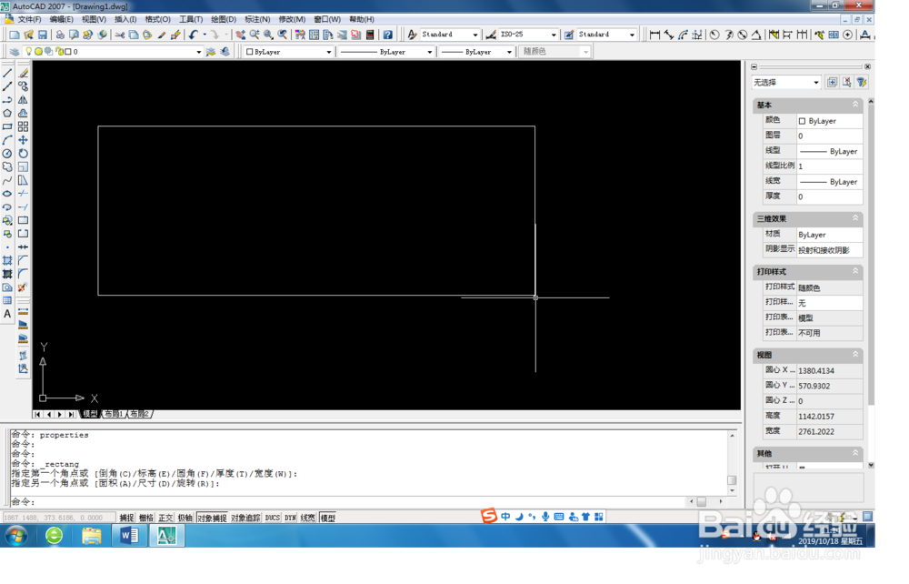Image resolution: width=909 pixels, height=584 pixels.
Task: Toggle 极轴 polar tracking in status bar
Action: coord(185,518)
